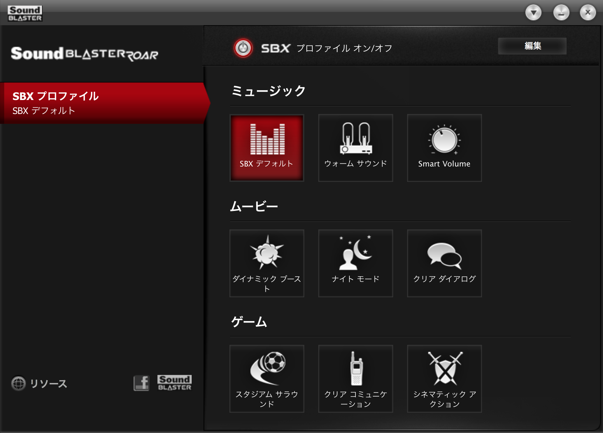Choose the ウォーム サウンド tube amp profile
The height and width of the screenshot is (433, 603).
point(355,148)
